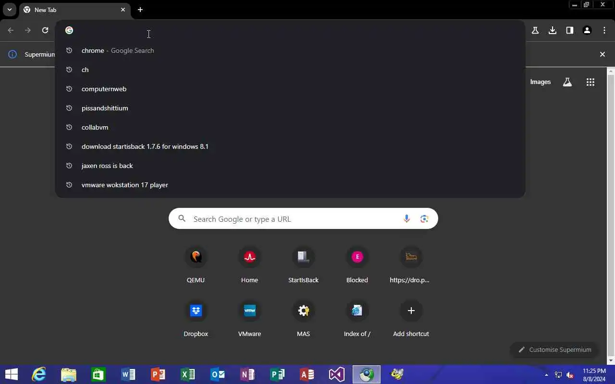Open the profile avatar icon
This screenshot has width=615, height=384.
587,30
